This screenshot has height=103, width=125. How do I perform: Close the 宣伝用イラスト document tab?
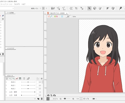click(x=67, y=13)
